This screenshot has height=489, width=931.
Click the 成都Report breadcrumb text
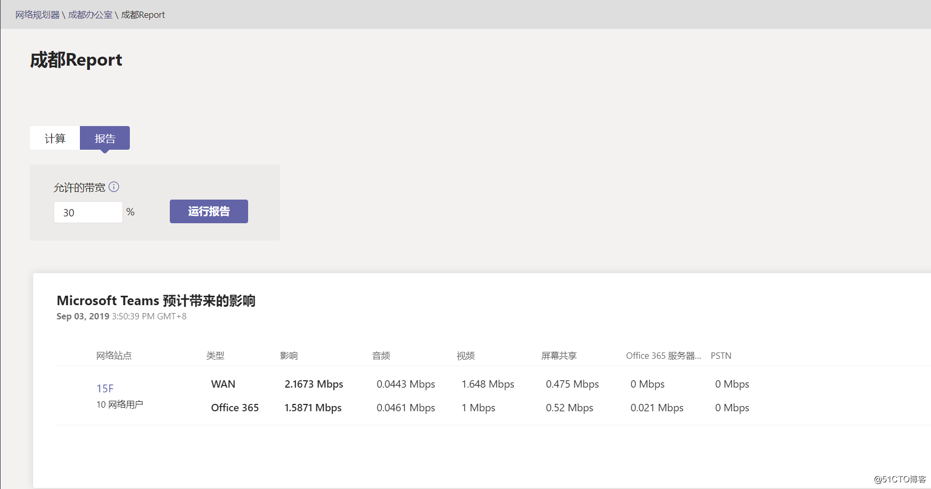(x=143, y=15)
